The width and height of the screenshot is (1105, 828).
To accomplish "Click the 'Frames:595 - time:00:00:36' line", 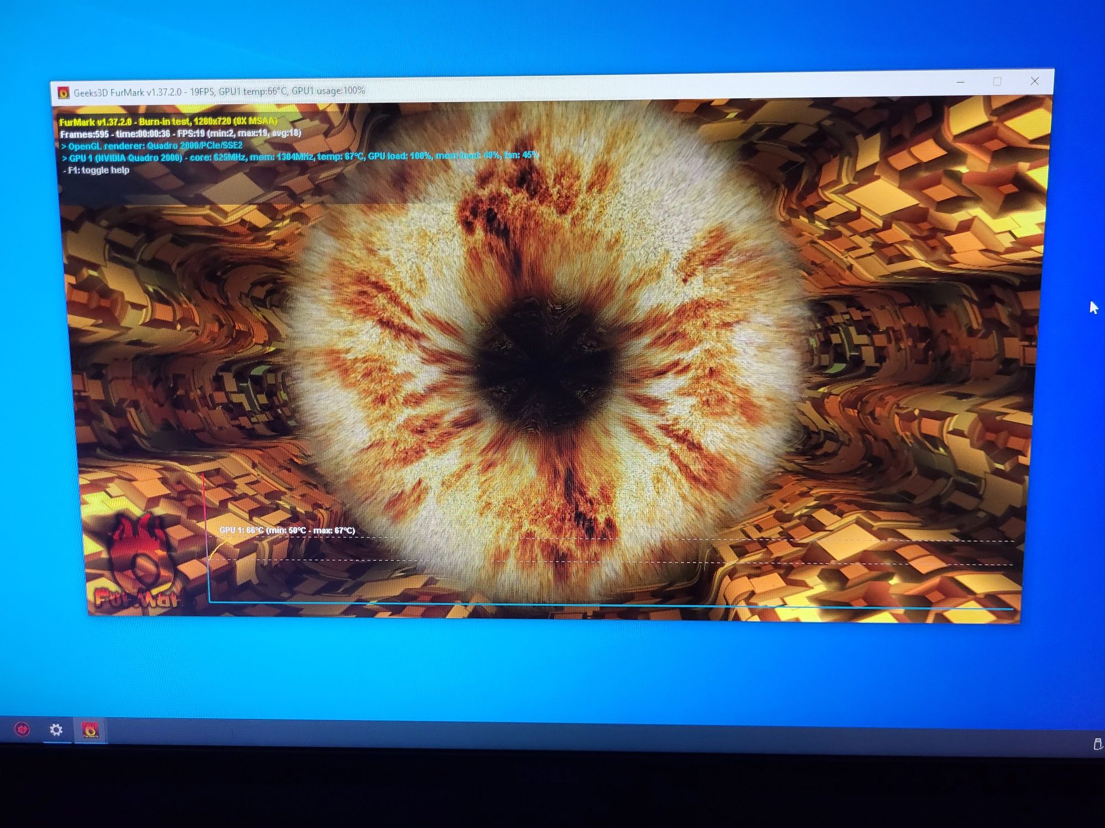I will (181, 133).
